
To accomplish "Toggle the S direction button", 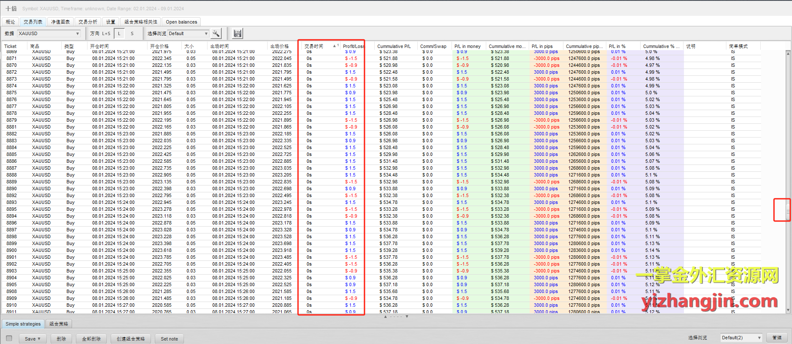I will (132, 33).
